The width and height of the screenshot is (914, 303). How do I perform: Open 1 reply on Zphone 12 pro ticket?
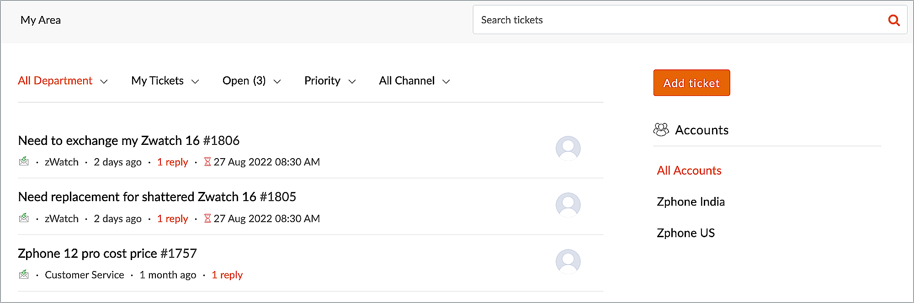pyautogui.click(x=227, y=275)
